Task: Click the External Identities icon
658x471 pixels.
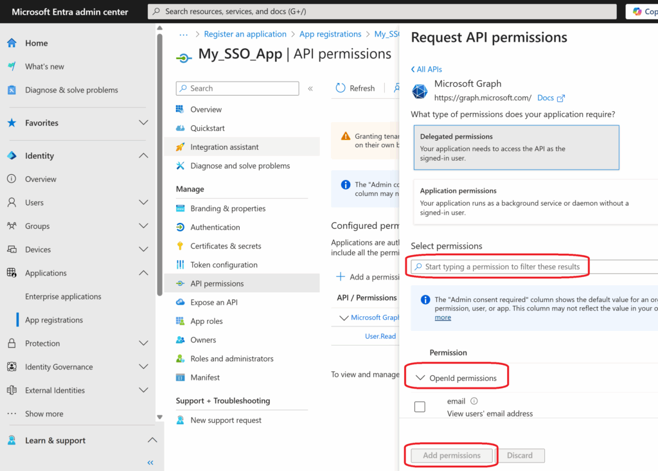Action: 12,391
